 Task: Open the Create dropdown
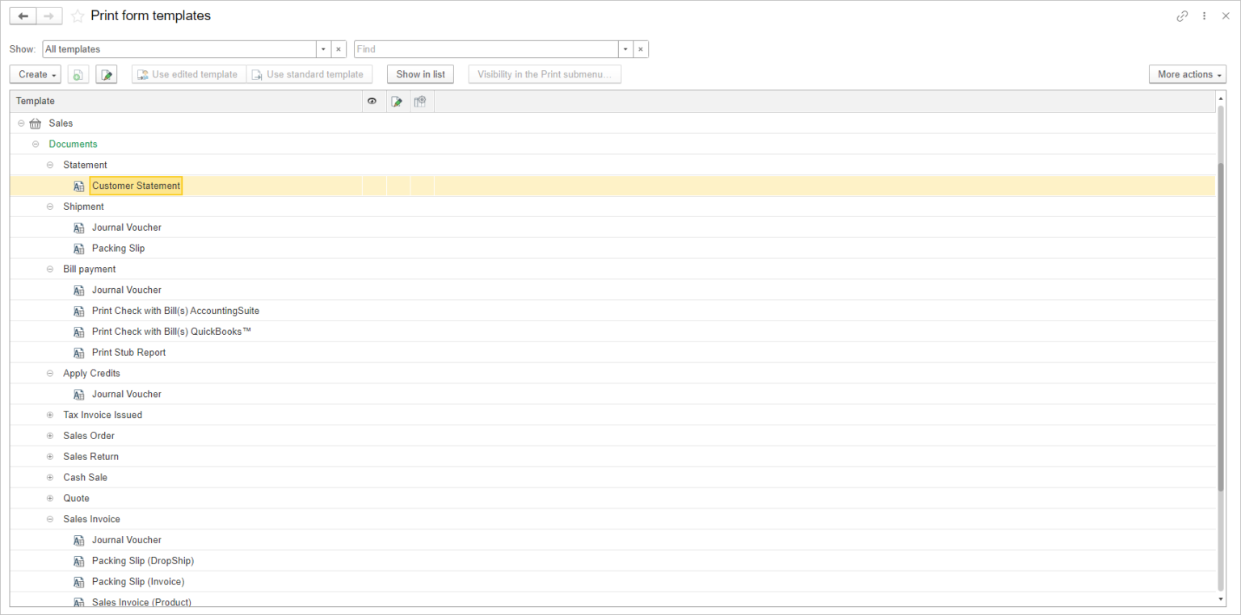point(35,73)
